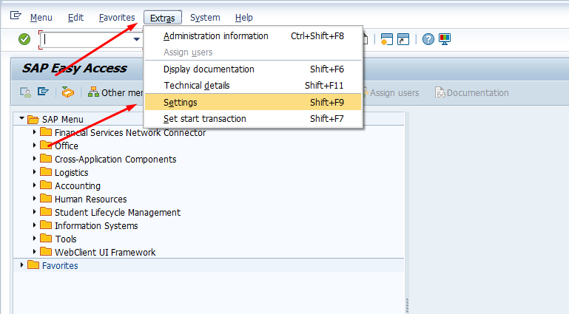Select Financial Services Network Connector label
This screenshot has height=314, width=569.
130,132
